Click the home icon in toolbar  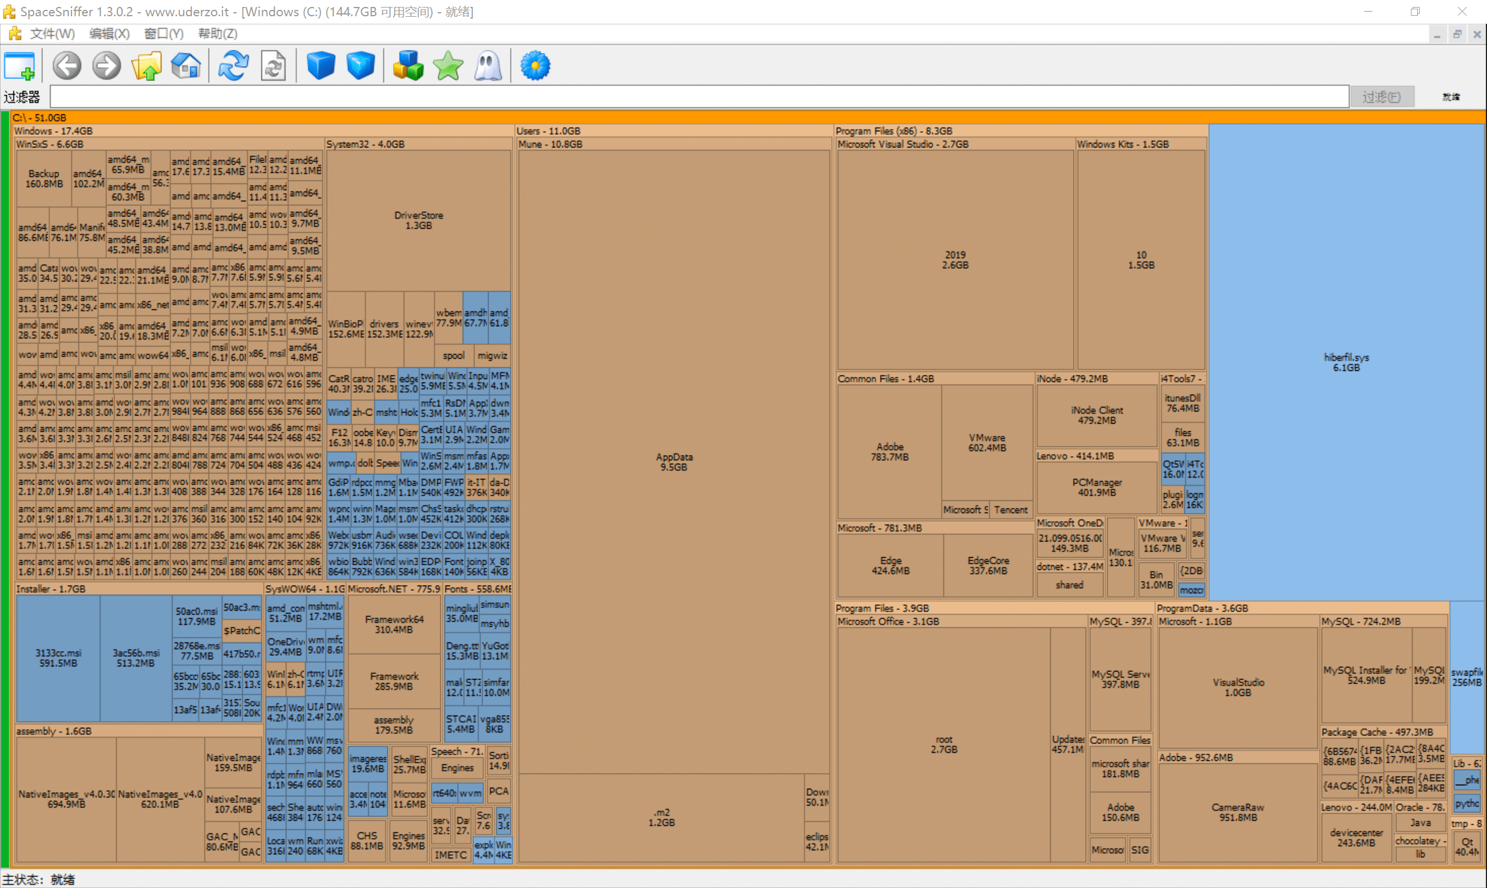[x=186, y=66]
